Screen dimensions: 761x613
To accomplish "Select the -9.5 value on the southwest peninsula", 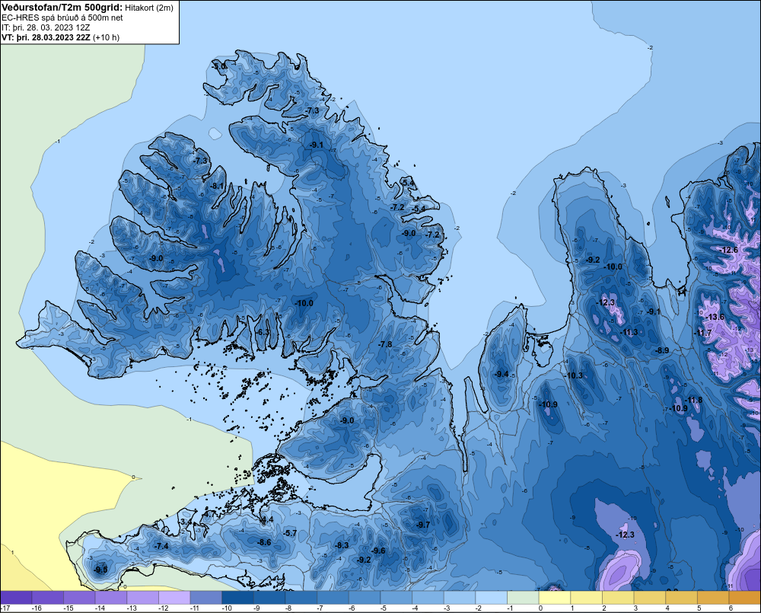I will [100, 570].
